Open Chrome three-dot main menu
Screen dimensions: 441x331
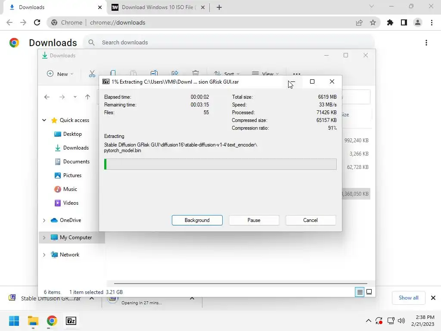(x=432, y=22)
